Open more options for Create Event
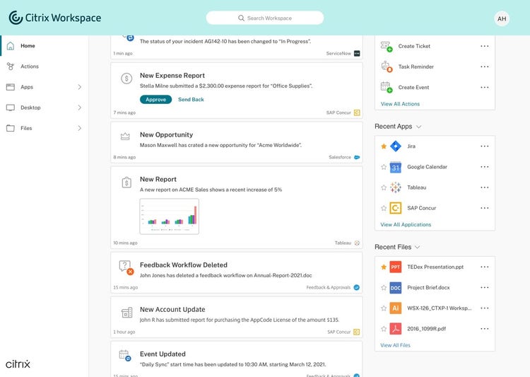 (484, 87)
